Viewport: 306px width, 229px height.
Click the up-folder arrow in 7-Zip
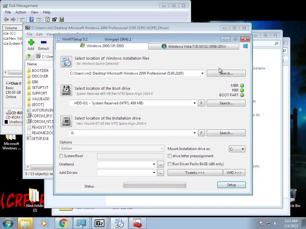click(x=29, y=56)
